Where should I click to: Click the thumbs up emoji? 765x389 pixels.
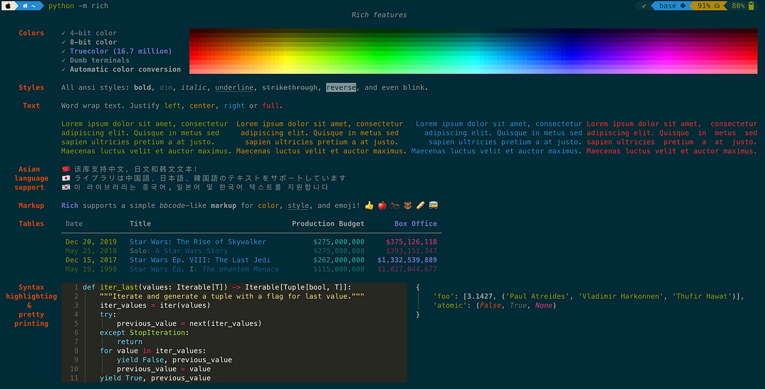369,205
